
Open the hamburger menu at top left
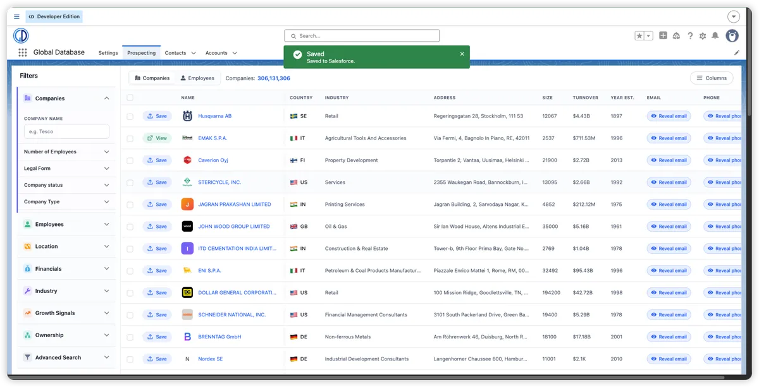click(x=16, y=16)
